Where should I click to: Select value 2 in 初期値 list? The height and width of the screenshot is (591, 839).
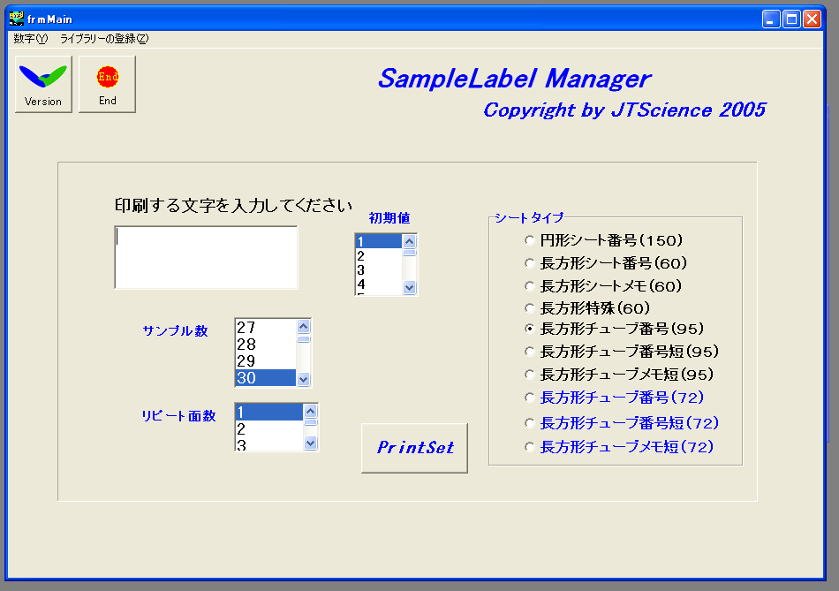coord(379,256)
